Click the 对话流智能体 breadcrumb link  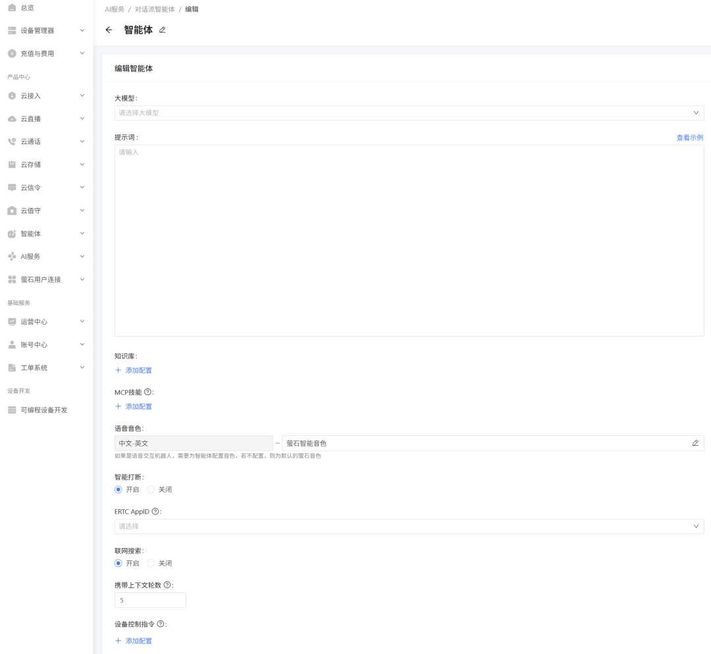pyautogui.click(x=155, y=9)
